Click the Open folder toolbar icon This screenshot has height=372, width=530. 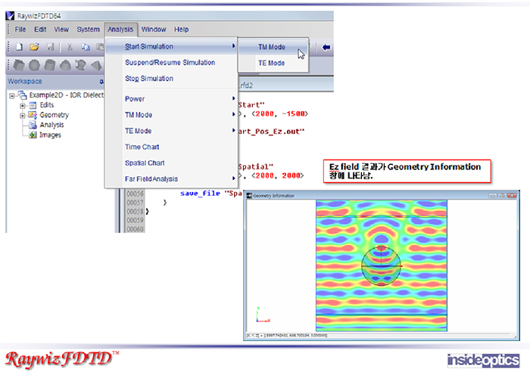[34, 47]
